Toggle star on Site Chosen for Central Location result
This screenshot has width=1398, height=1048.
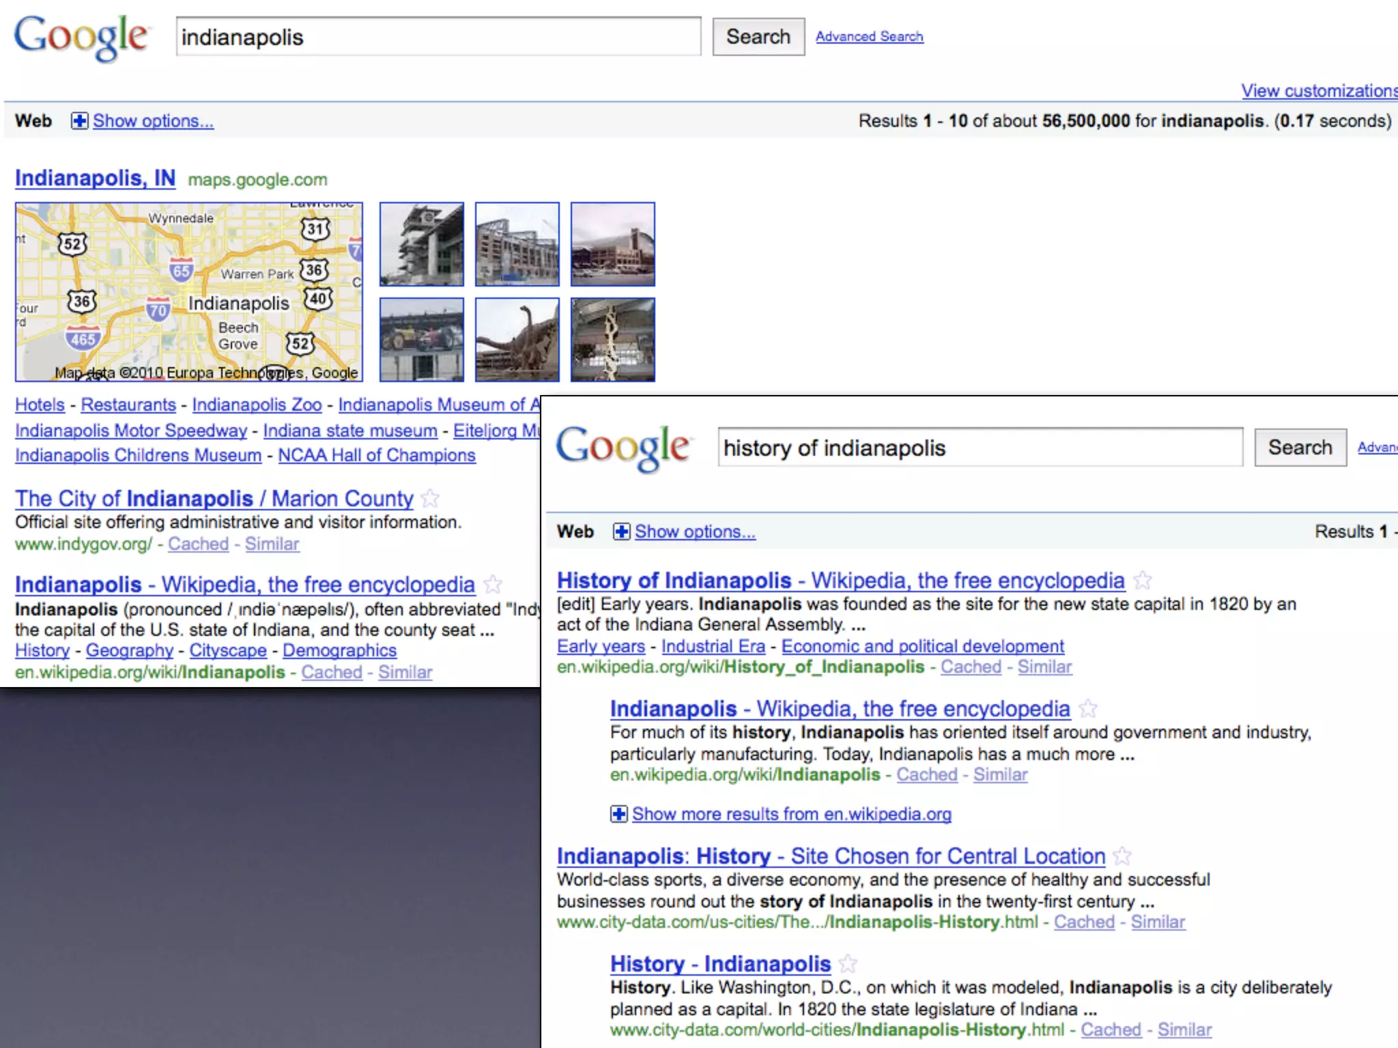point(1122,856)
